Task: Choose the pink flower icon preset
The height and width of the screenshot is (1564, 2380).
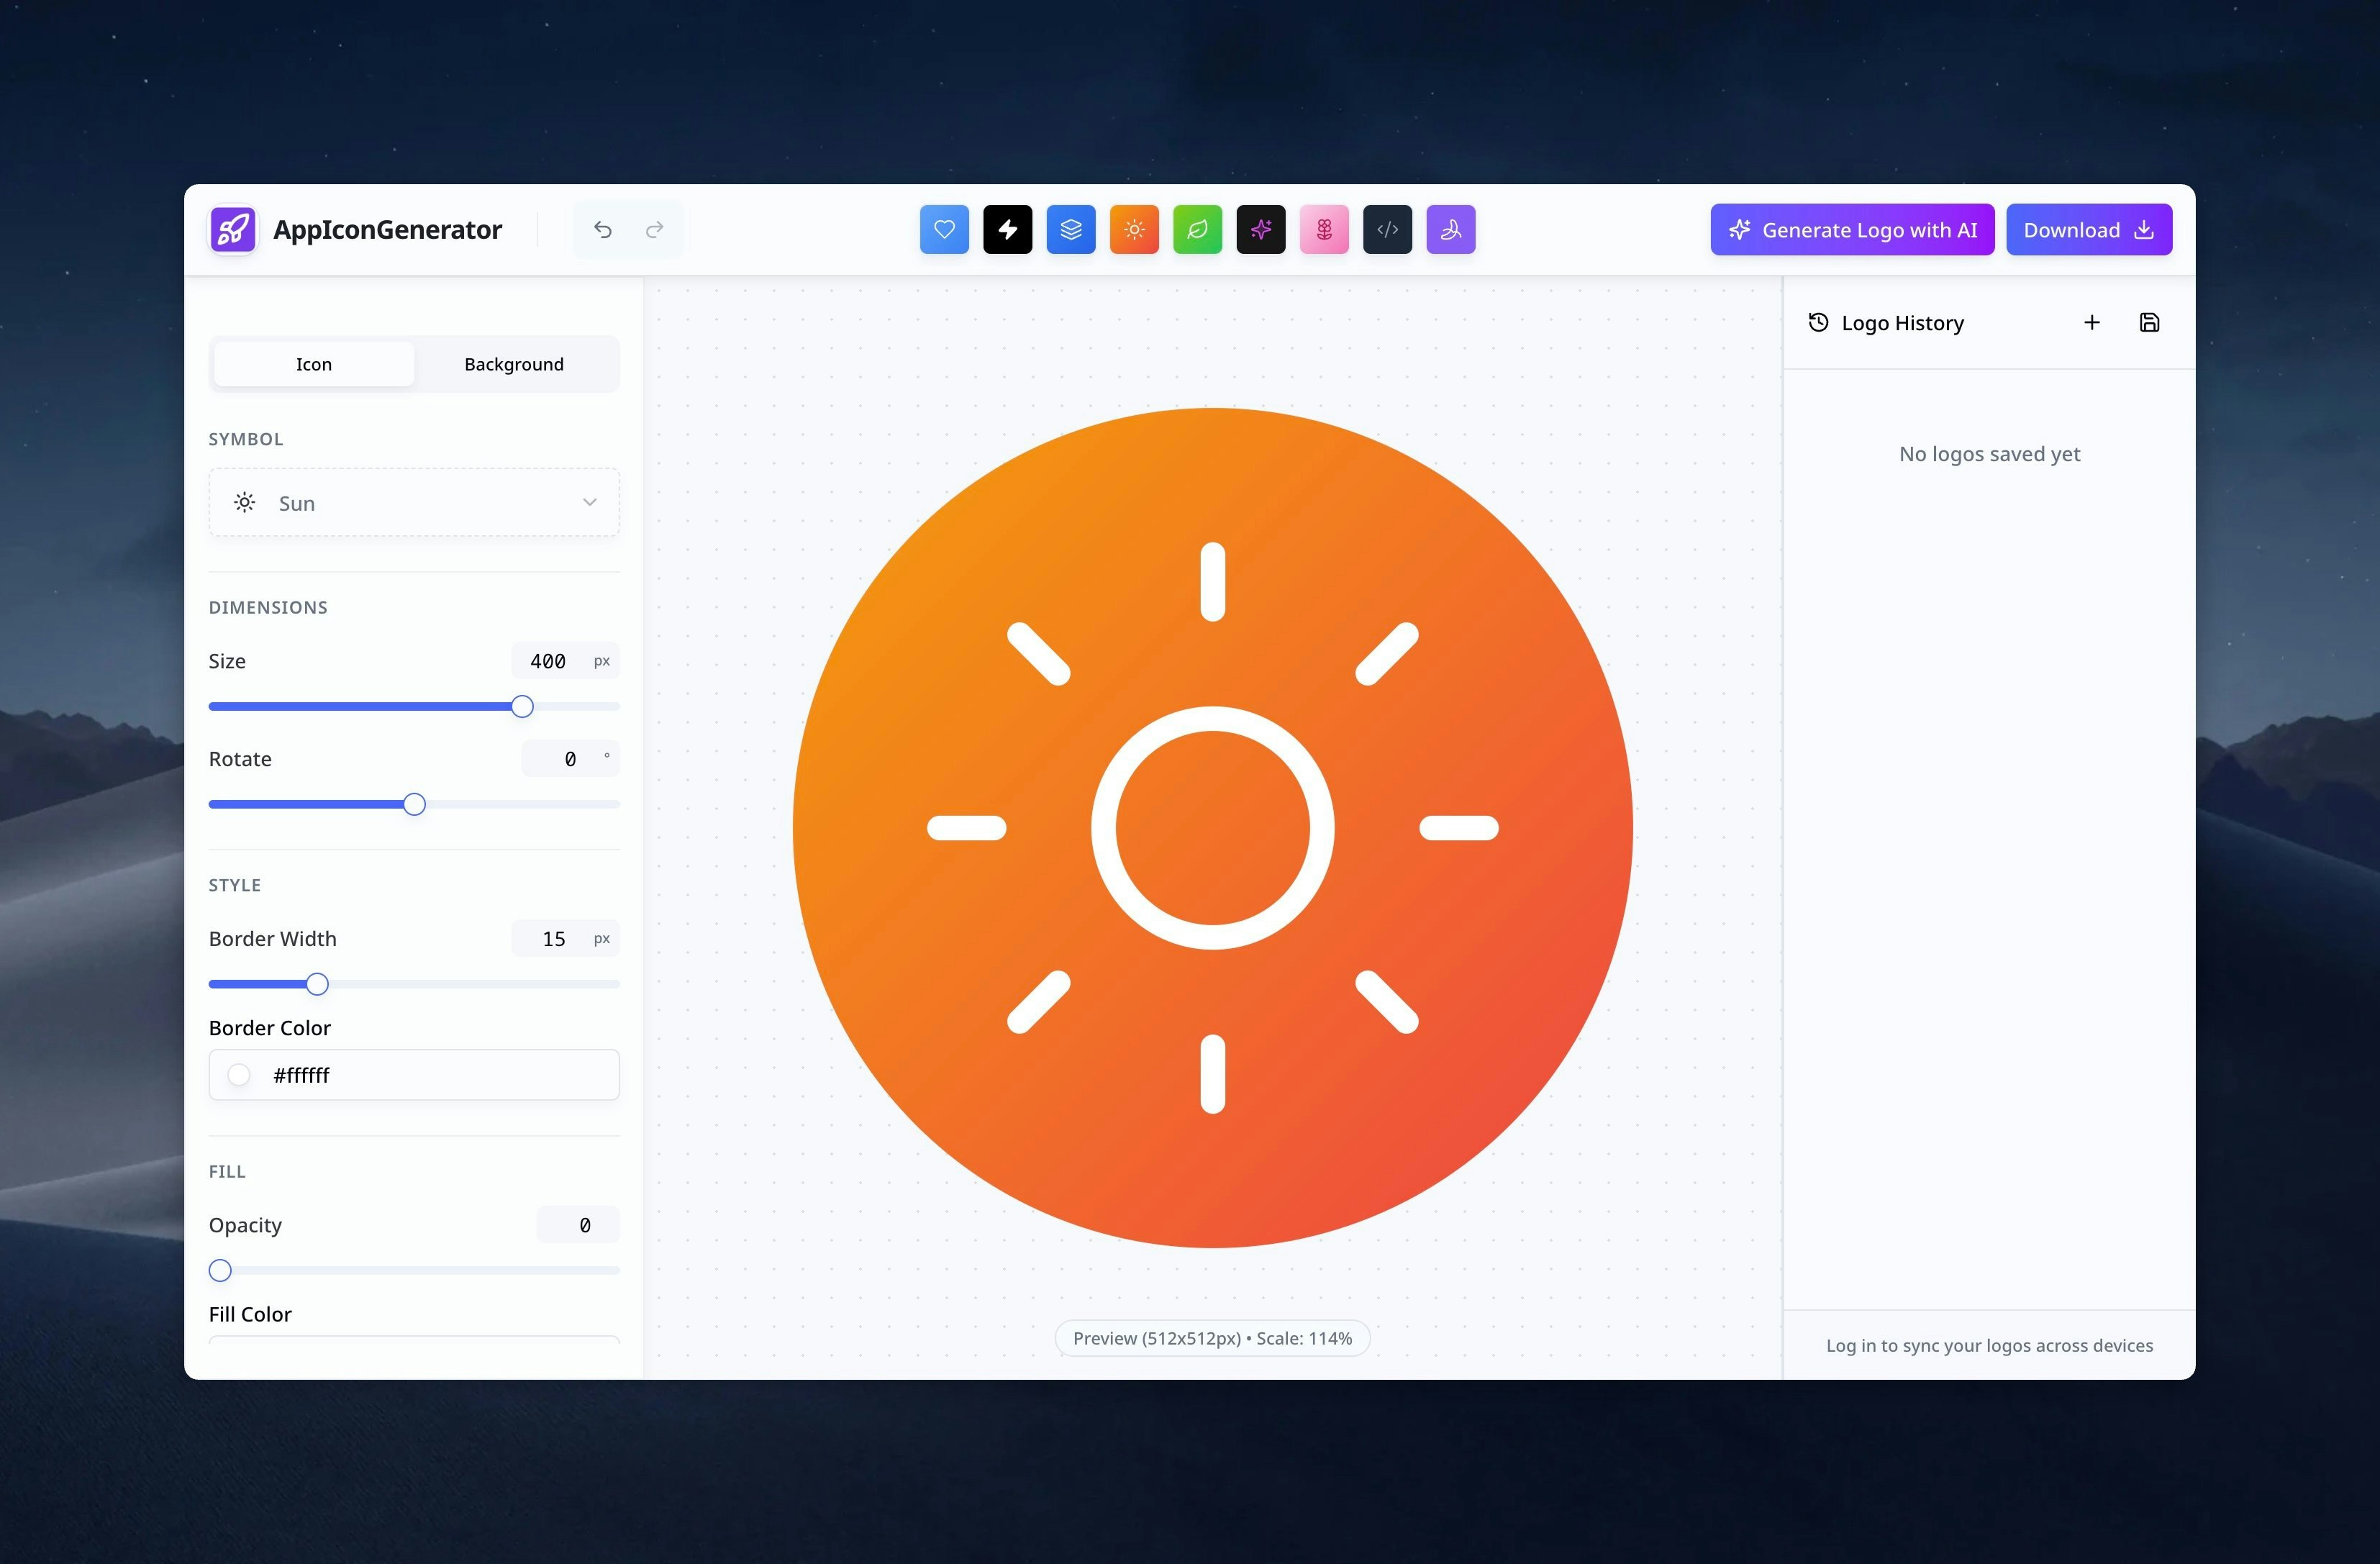Action: 1324,229
